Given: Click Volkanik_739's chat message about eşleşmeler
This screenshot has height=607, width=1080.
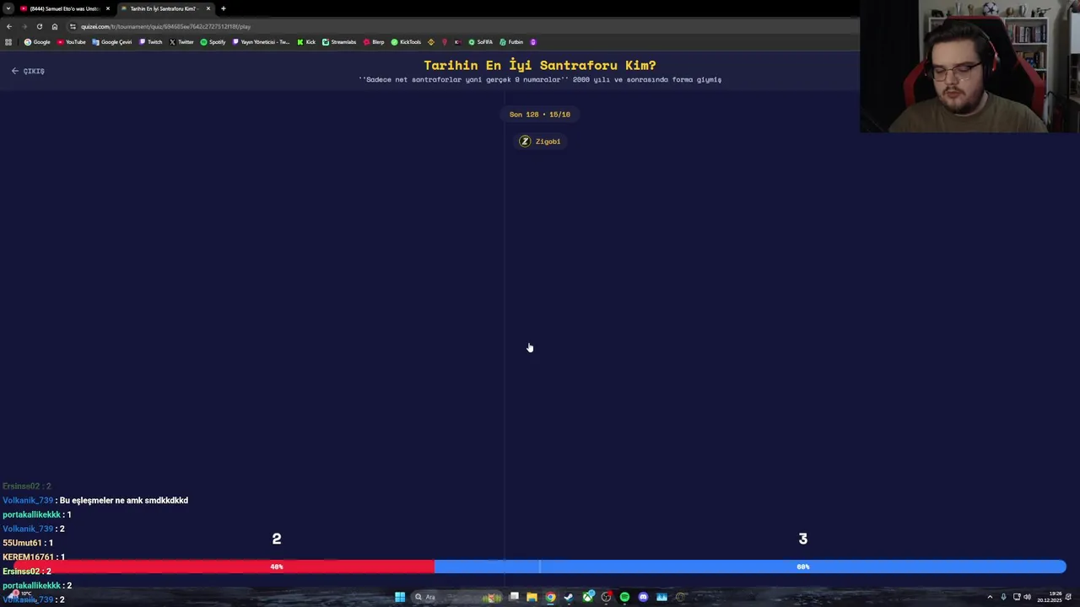Looking at the screenshot, I should point(124,501).
